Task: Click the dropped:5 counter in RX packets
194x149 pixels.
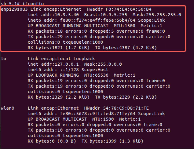Action: 101,31
